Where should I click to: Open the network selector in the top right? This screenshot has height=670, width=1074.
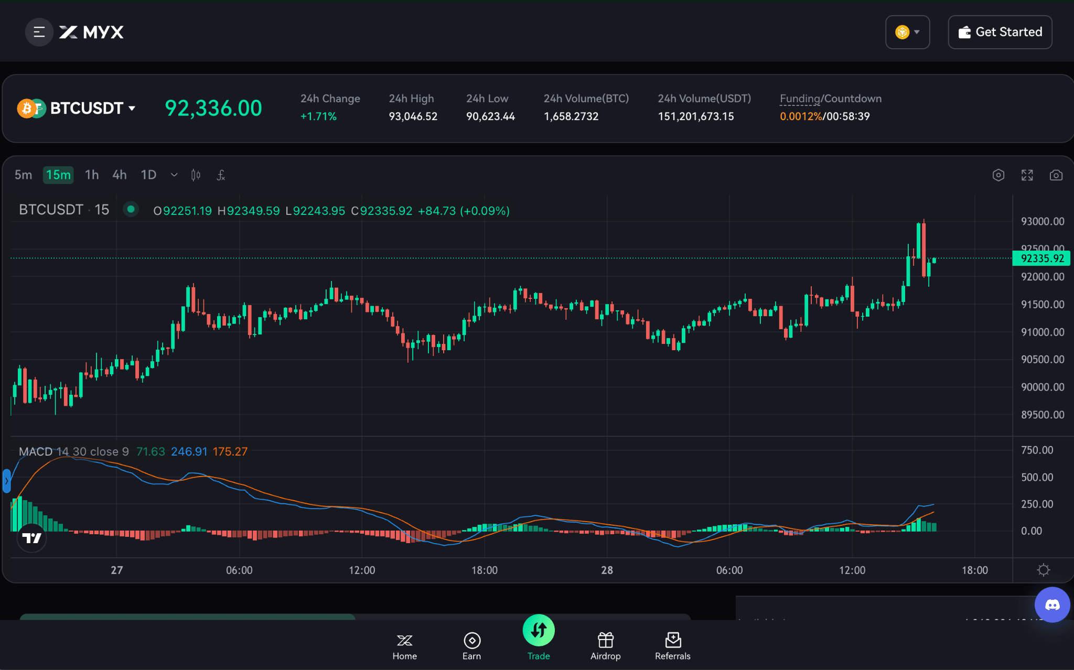click(x=908, y=32)
